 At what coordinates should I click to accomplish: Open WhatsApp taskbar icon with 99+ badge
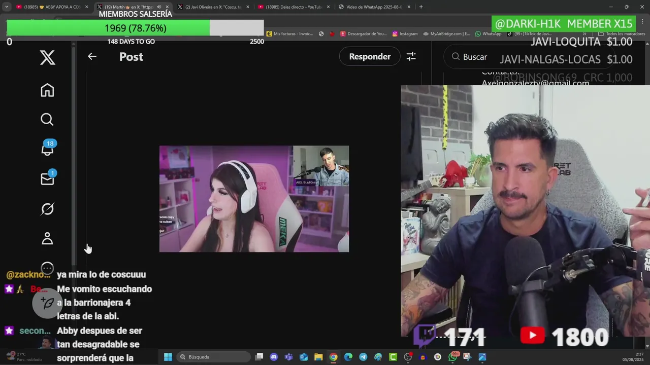pyautogui.click(x=453, y=356)
